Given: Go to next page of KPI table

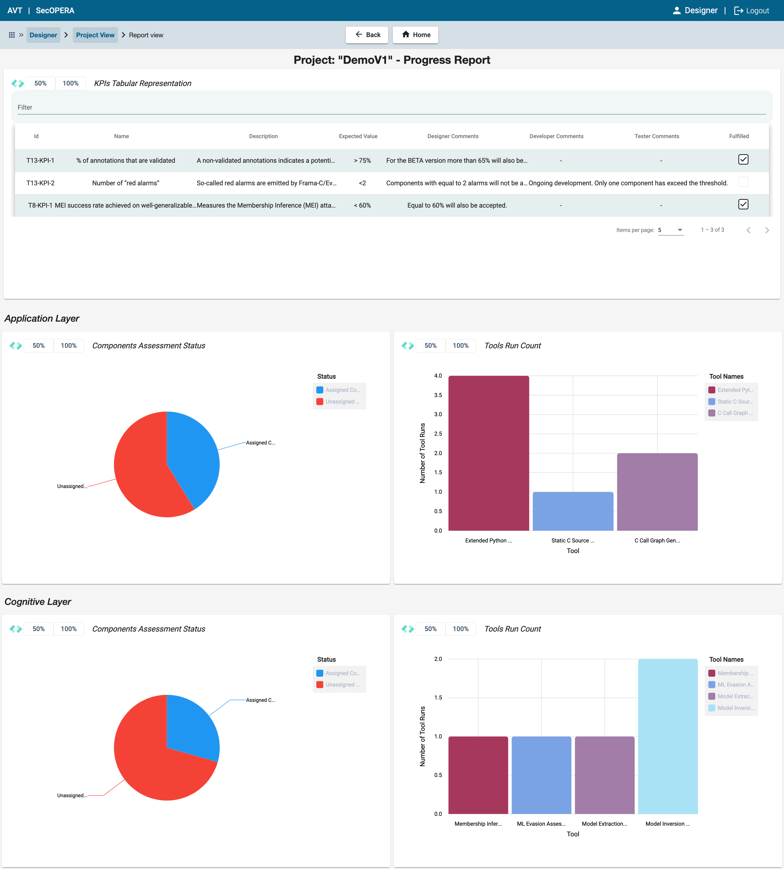Looking at the screenshot, I should click(767, 230).
